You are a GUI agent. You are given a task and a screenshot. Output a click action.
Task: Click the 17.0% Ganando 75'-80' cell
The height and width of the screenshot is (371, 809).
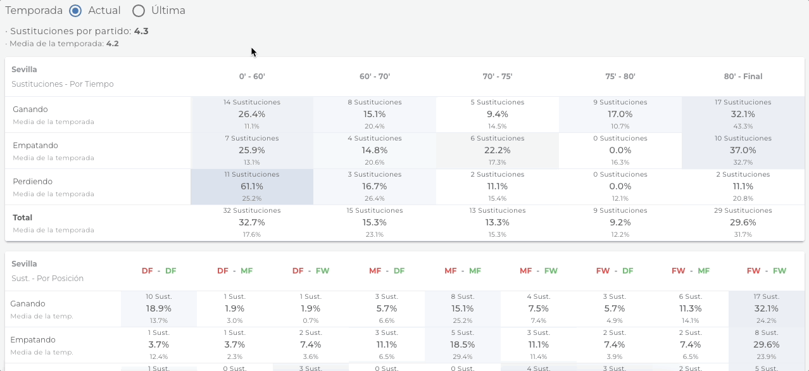point(620,115)
